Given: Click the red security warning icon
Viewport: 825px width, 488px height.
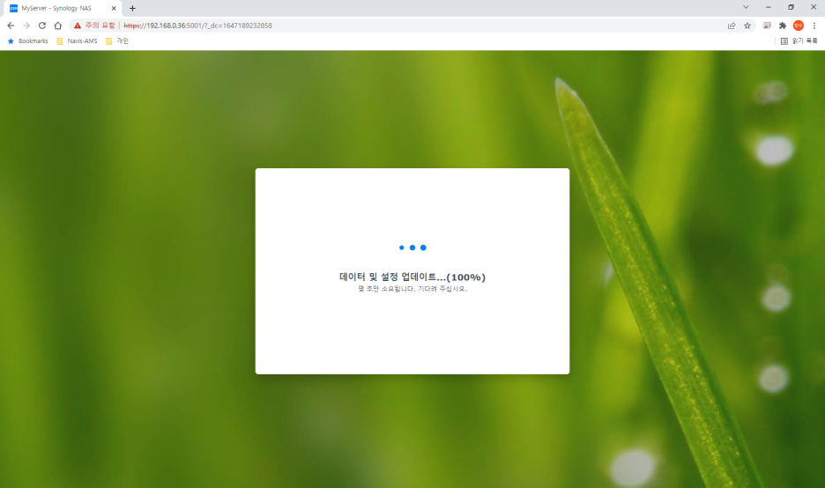Looking at the screenshot, I should (78, 26).
